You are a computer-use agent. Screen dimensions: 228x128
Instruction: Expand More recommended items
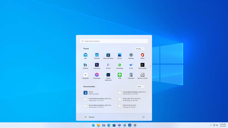point(140,87)
